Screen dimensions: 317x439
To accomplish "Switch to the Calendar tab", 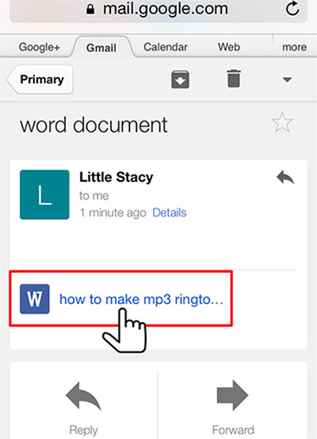I will (x=166, y=47).
